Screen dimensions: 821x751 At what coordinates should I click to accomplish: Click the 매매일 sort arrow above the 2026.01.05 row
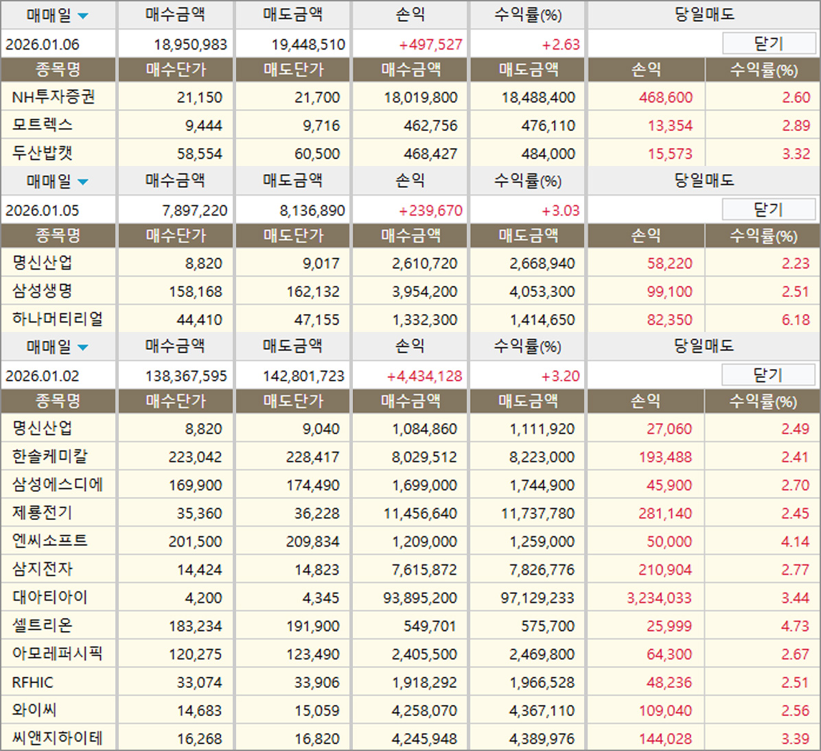pyautogui.click(x=83, y=182)
